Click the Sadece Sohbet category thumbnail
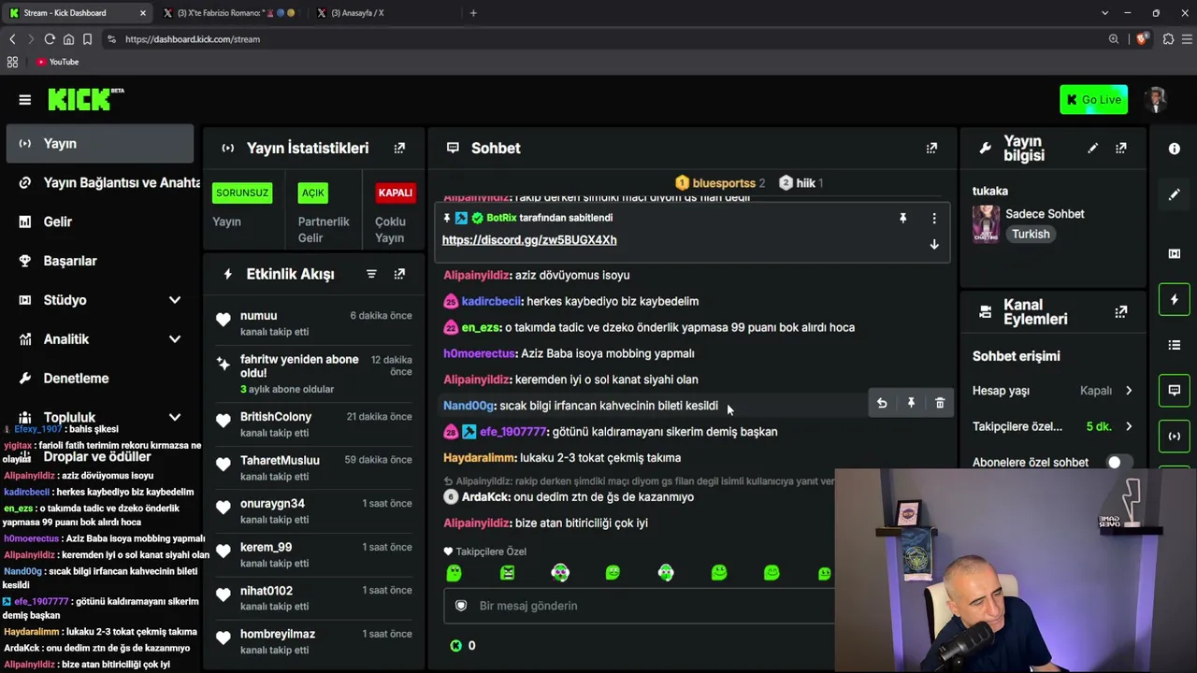This screenshot has width=1197, height=673. 986,224
